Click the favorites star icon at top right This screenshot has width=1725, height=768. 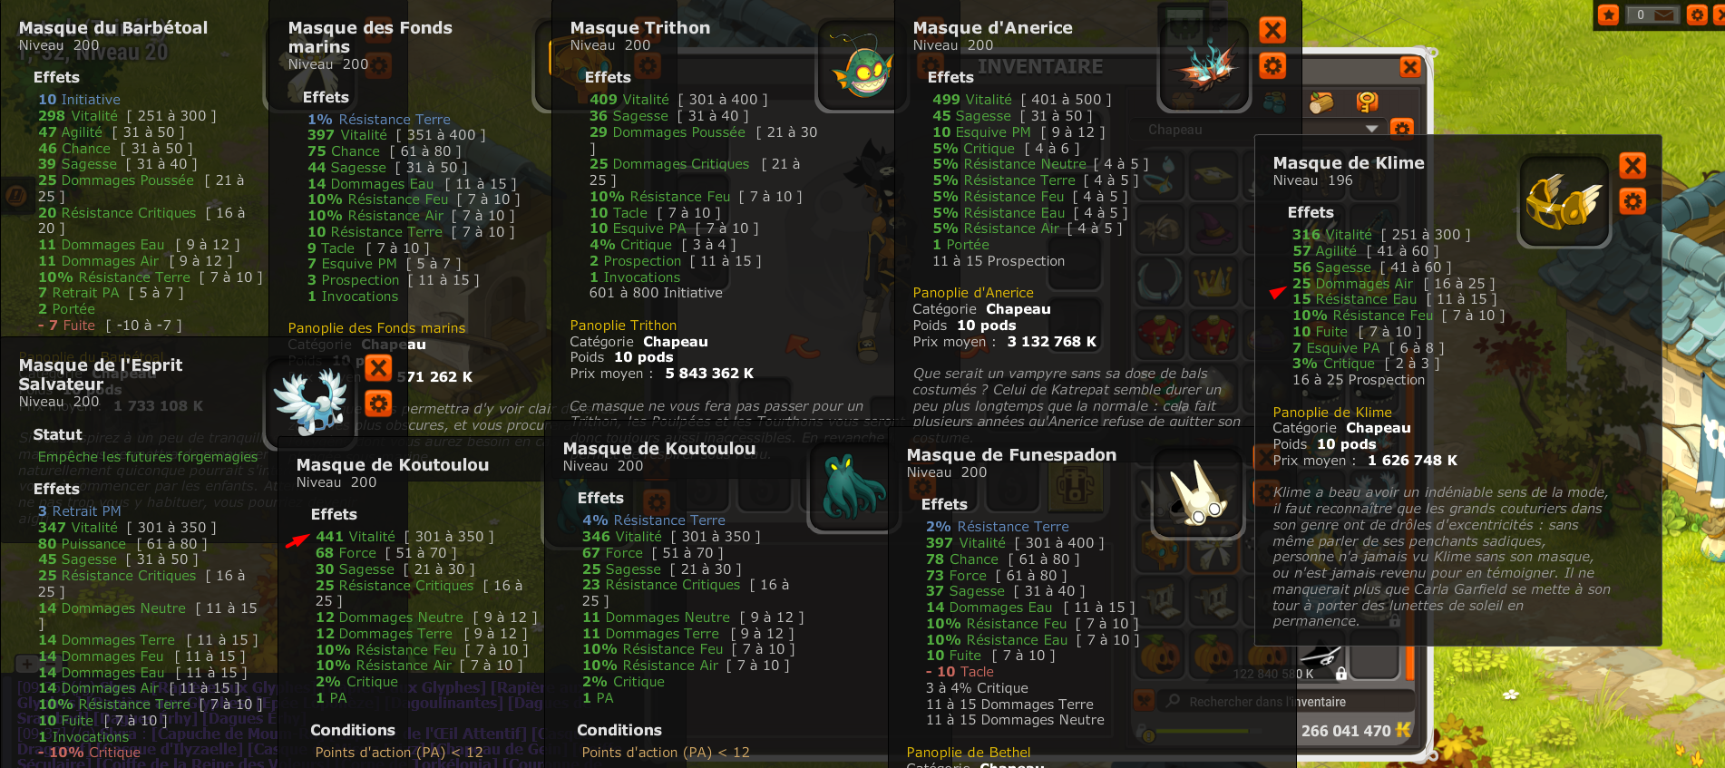click(1608, 15)
